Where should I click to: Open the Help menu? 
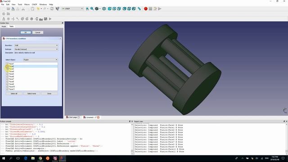(x=51, y=4)
